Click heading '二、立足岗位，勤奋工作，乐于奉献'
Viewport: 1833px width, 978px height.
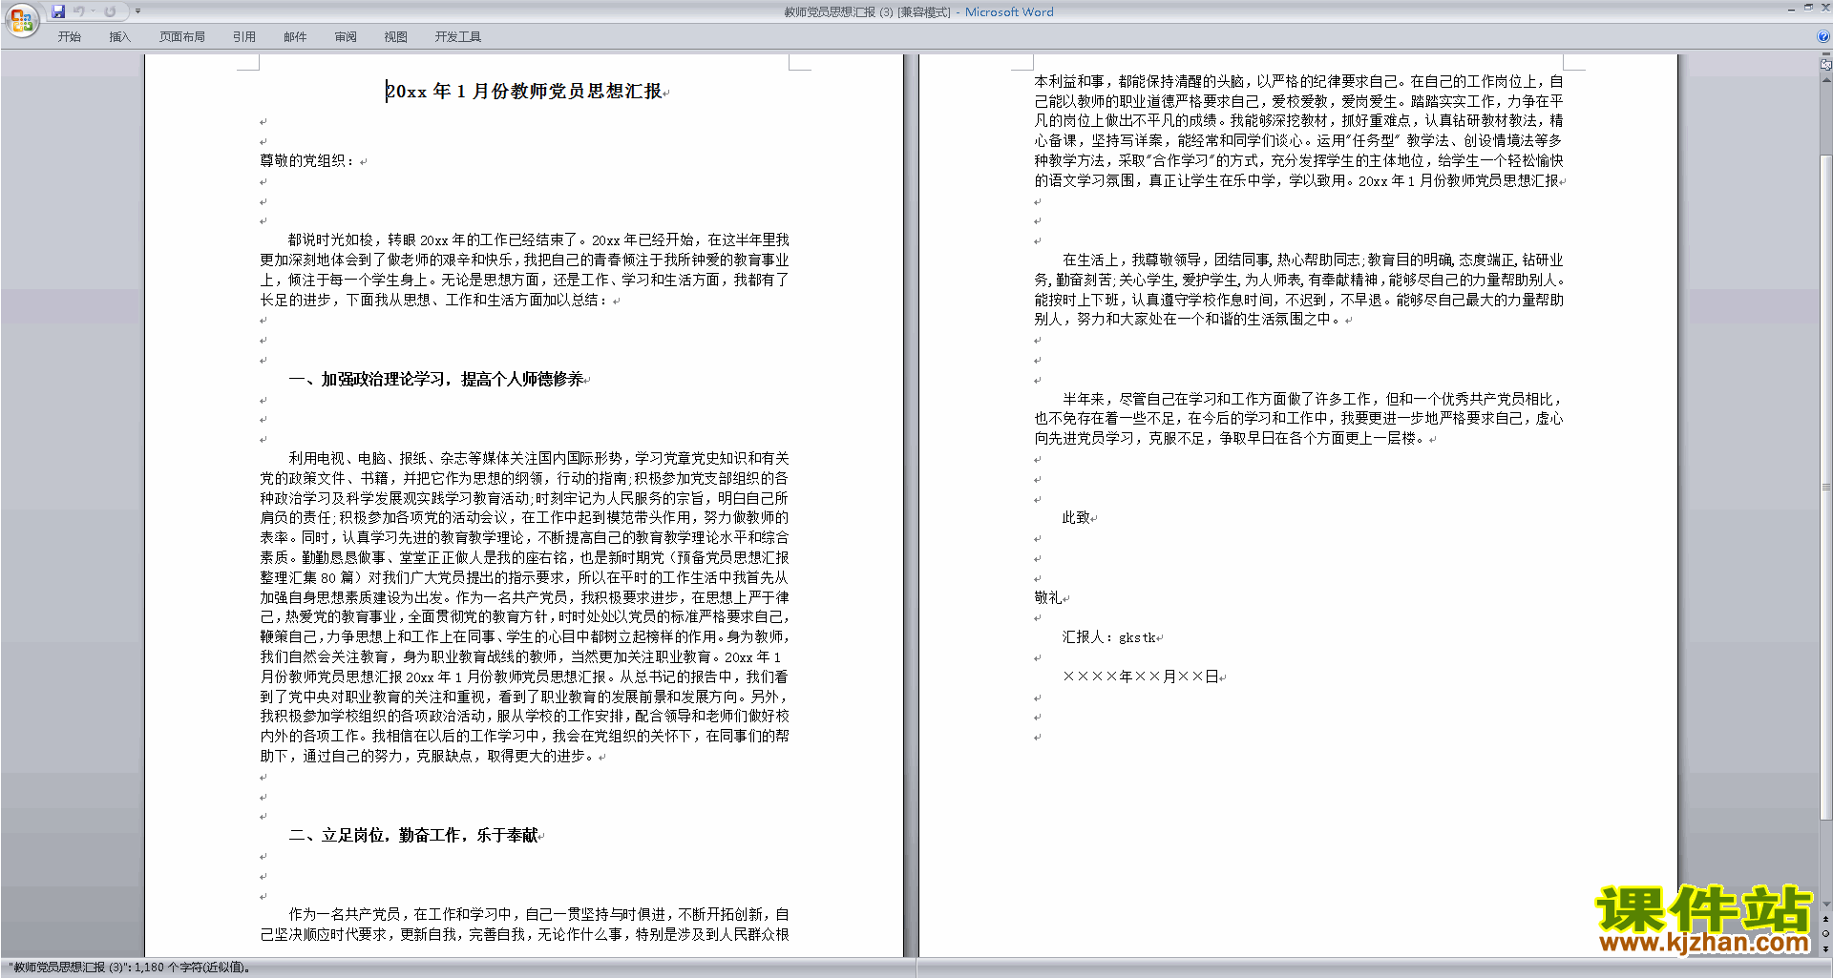point(413,836)
